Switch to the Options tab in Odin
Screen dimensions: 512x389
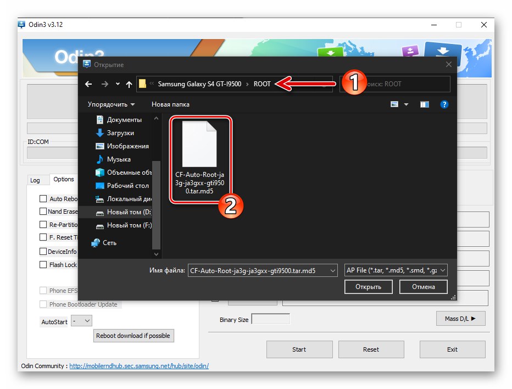[x=64, y=179]
